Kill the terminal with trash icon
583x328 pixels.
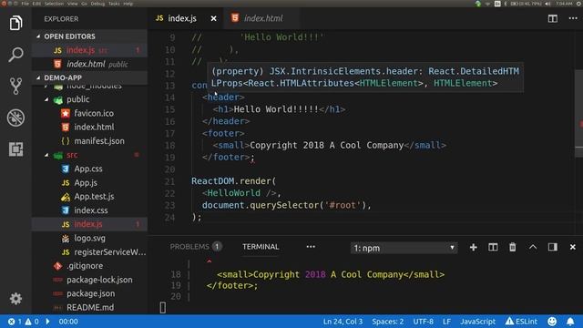pyautogui.click(x=512, y=247)
